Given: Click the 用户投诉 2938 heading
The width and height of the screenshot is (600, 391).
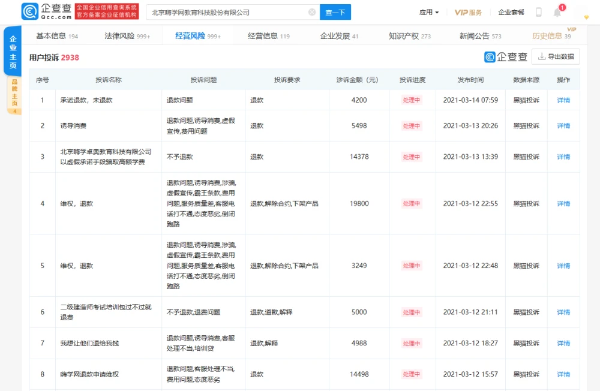Looking at the screenshot, I should [x=54, y=58].
